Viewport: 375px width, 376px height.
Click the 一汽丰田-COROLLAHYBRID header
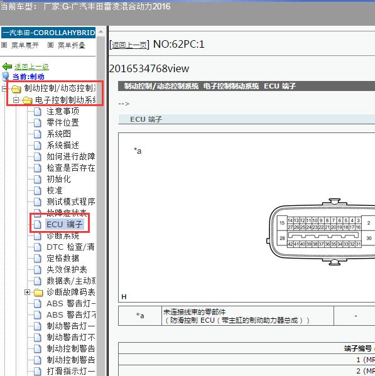coord(48,33)
